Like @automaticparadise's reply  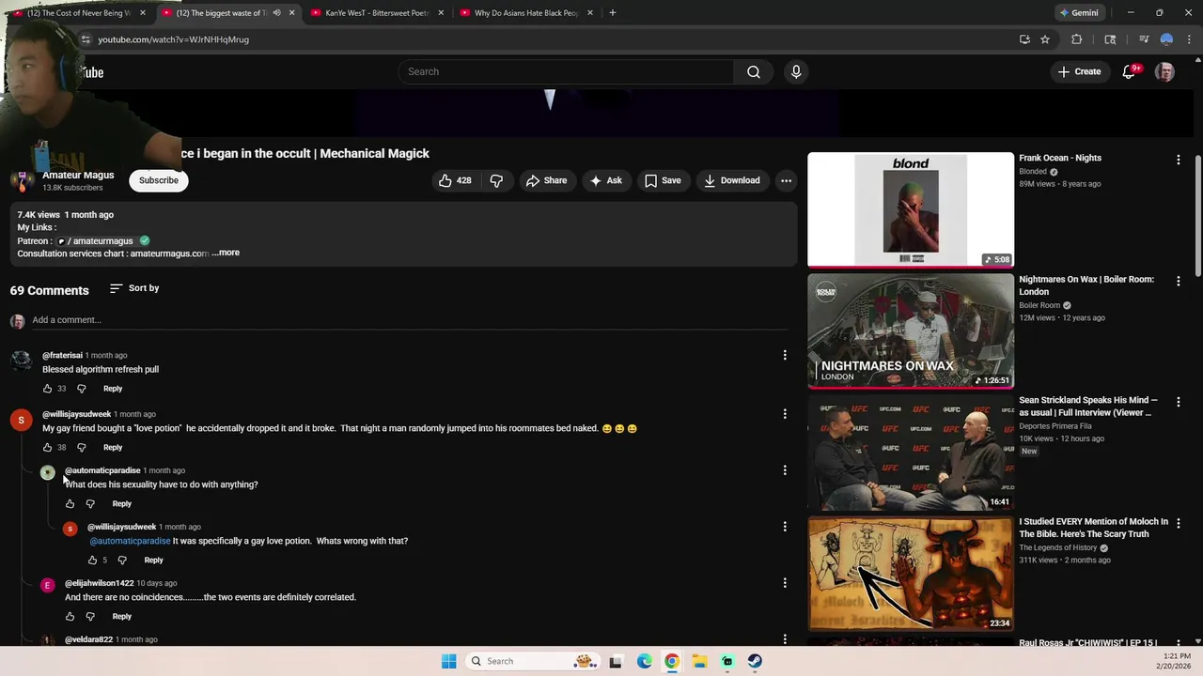70,504
